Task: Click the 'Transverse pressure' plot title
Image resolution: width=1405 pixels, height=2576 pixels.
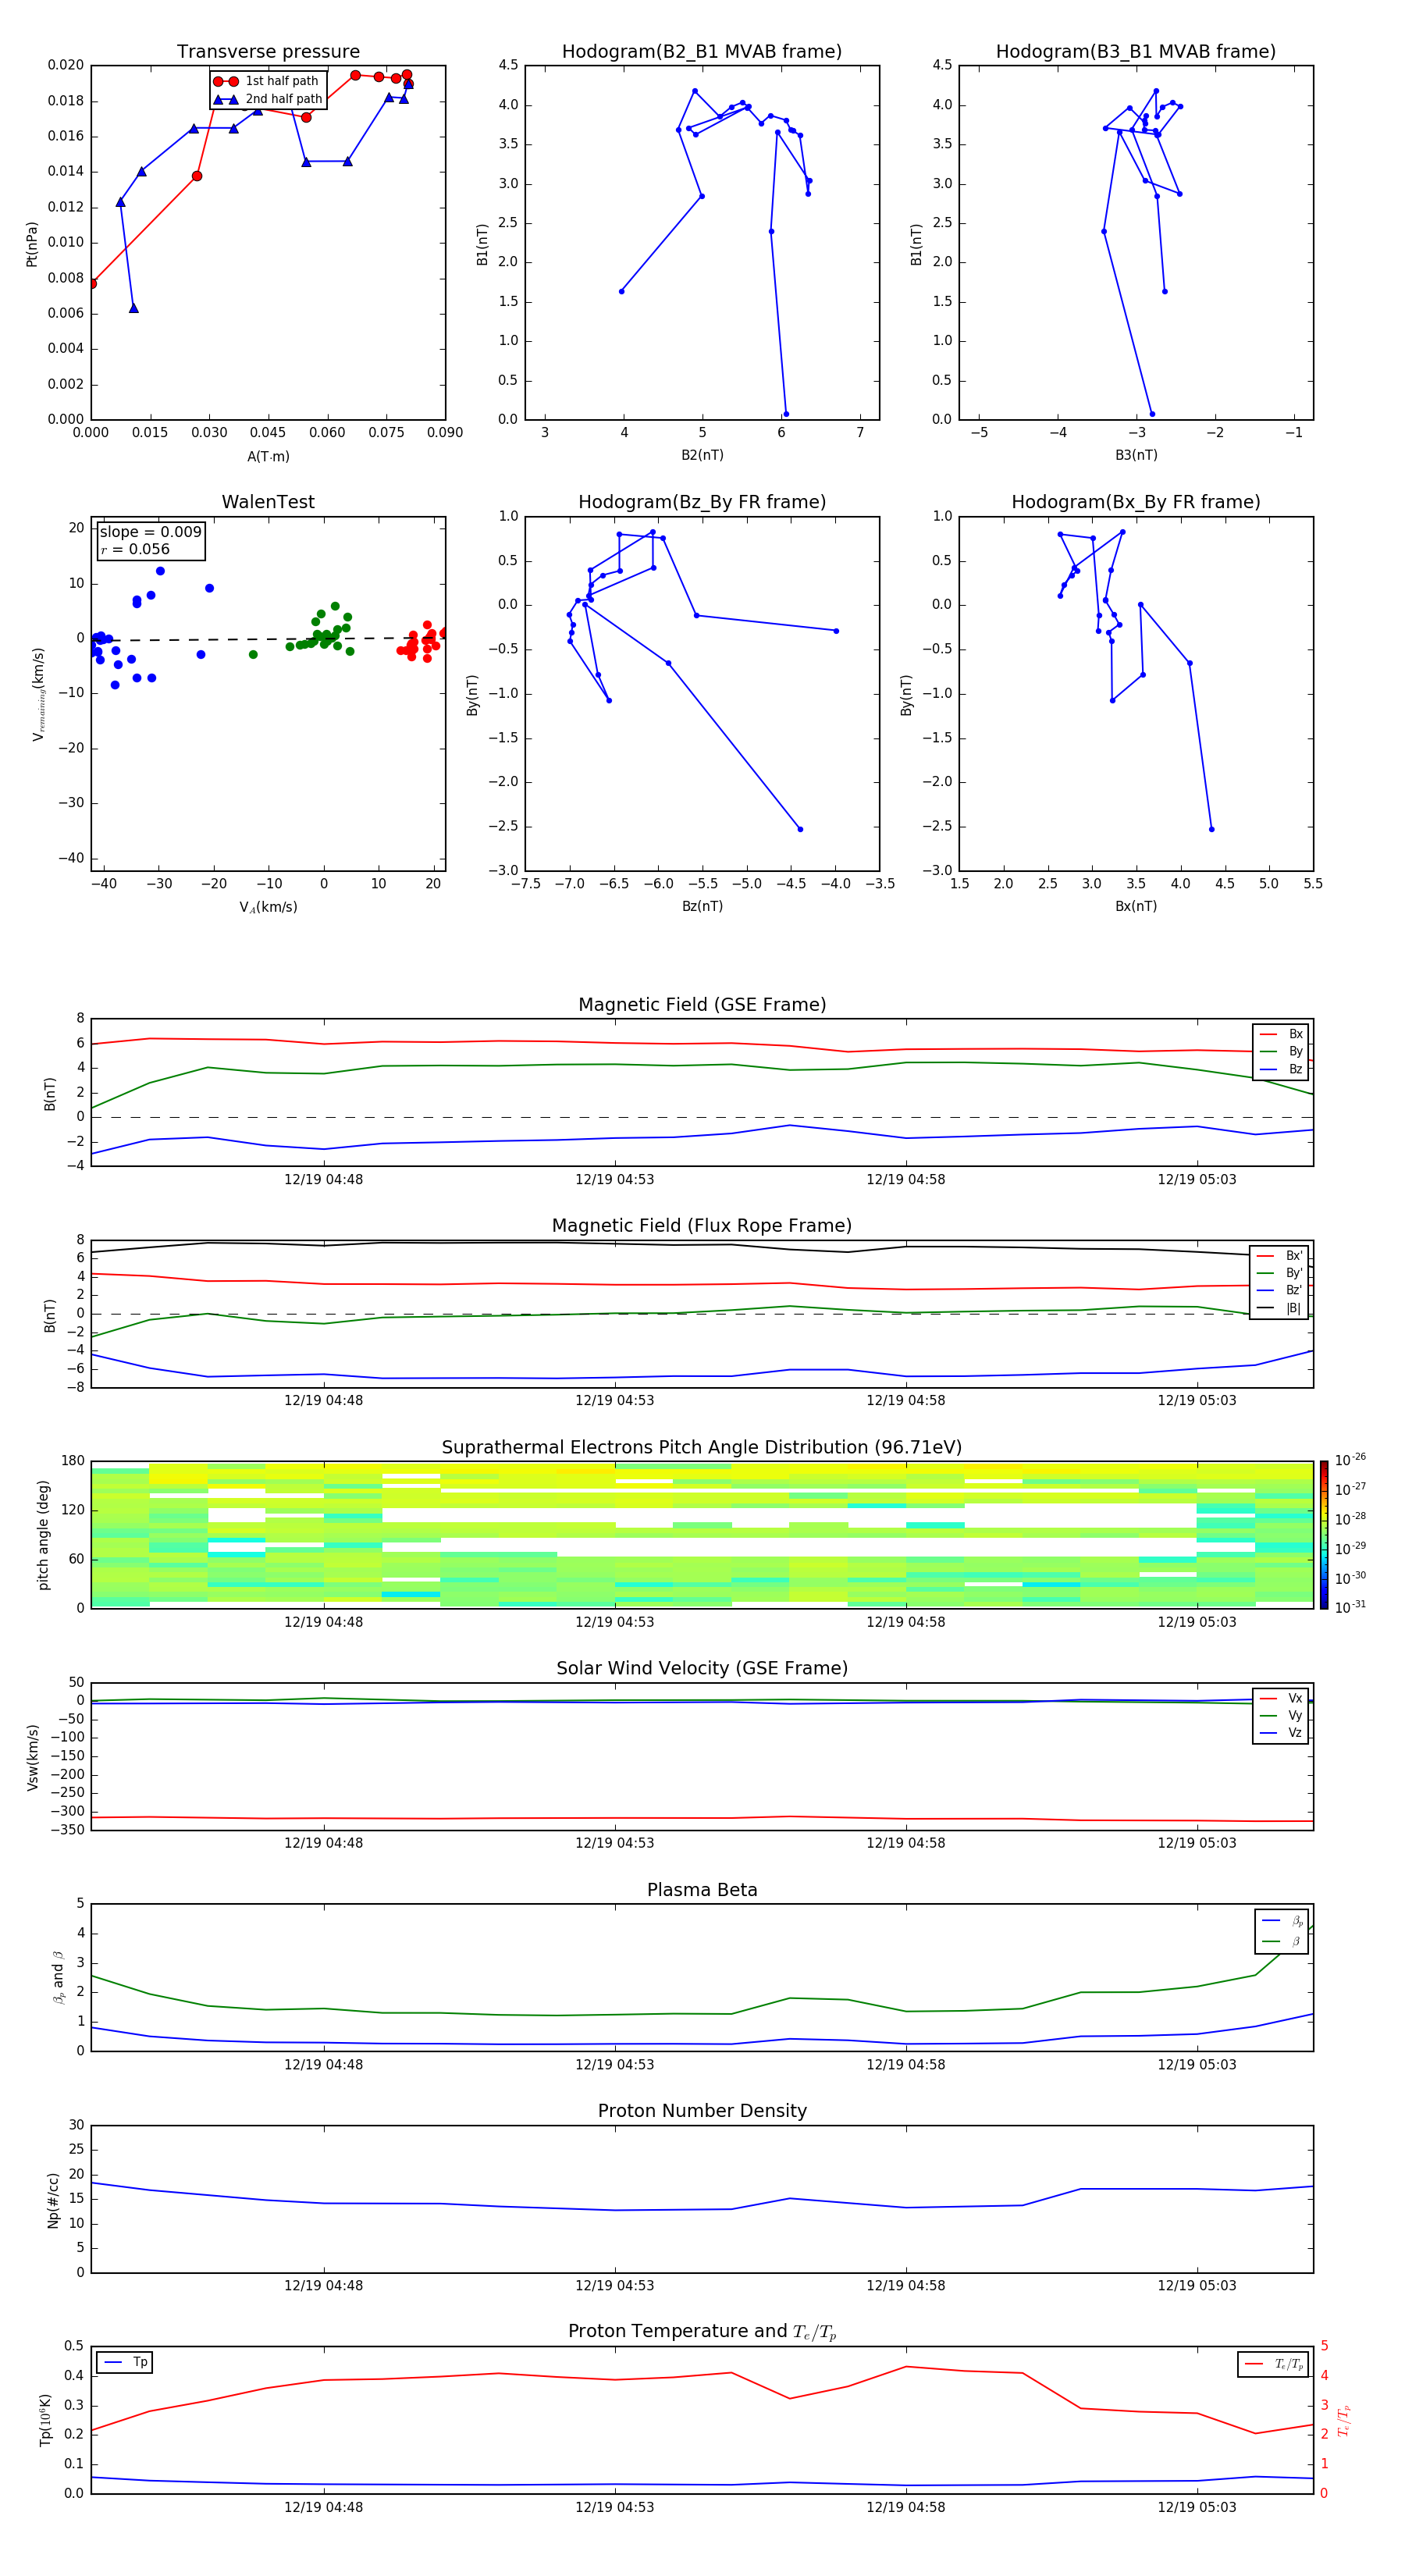Action: click(268, 52)
